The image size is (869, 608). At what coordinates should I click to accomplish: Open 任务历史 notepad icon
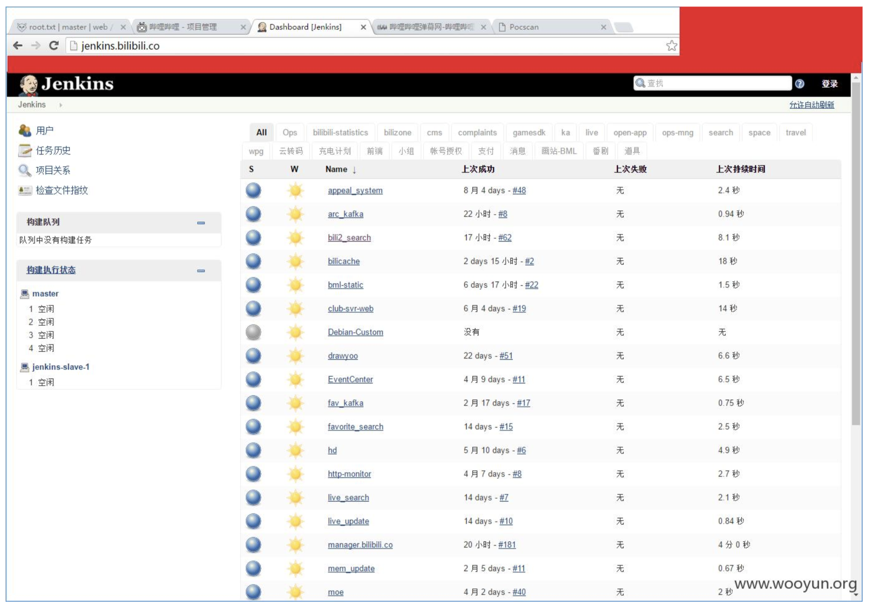point(24,151)
